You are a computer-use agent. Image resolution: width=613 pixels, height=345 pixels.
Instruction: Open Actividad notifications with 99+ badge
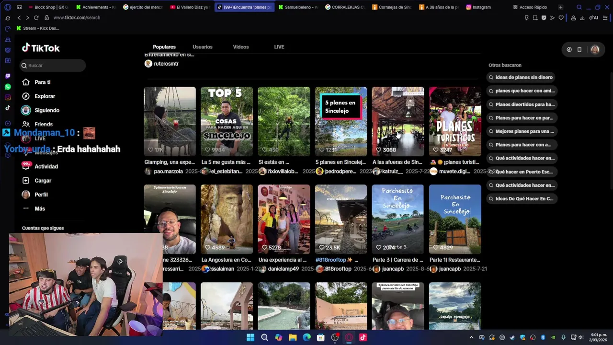pos(40,166)
